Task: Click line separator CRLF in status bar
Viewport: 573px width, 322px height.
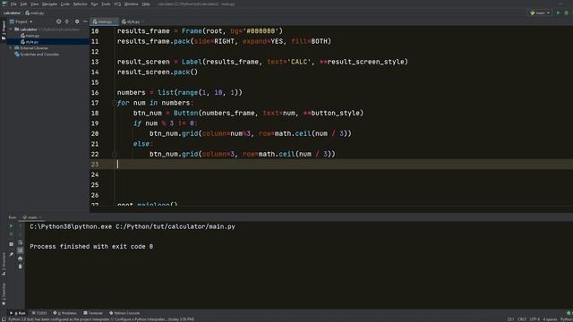Action: point(521,319)
